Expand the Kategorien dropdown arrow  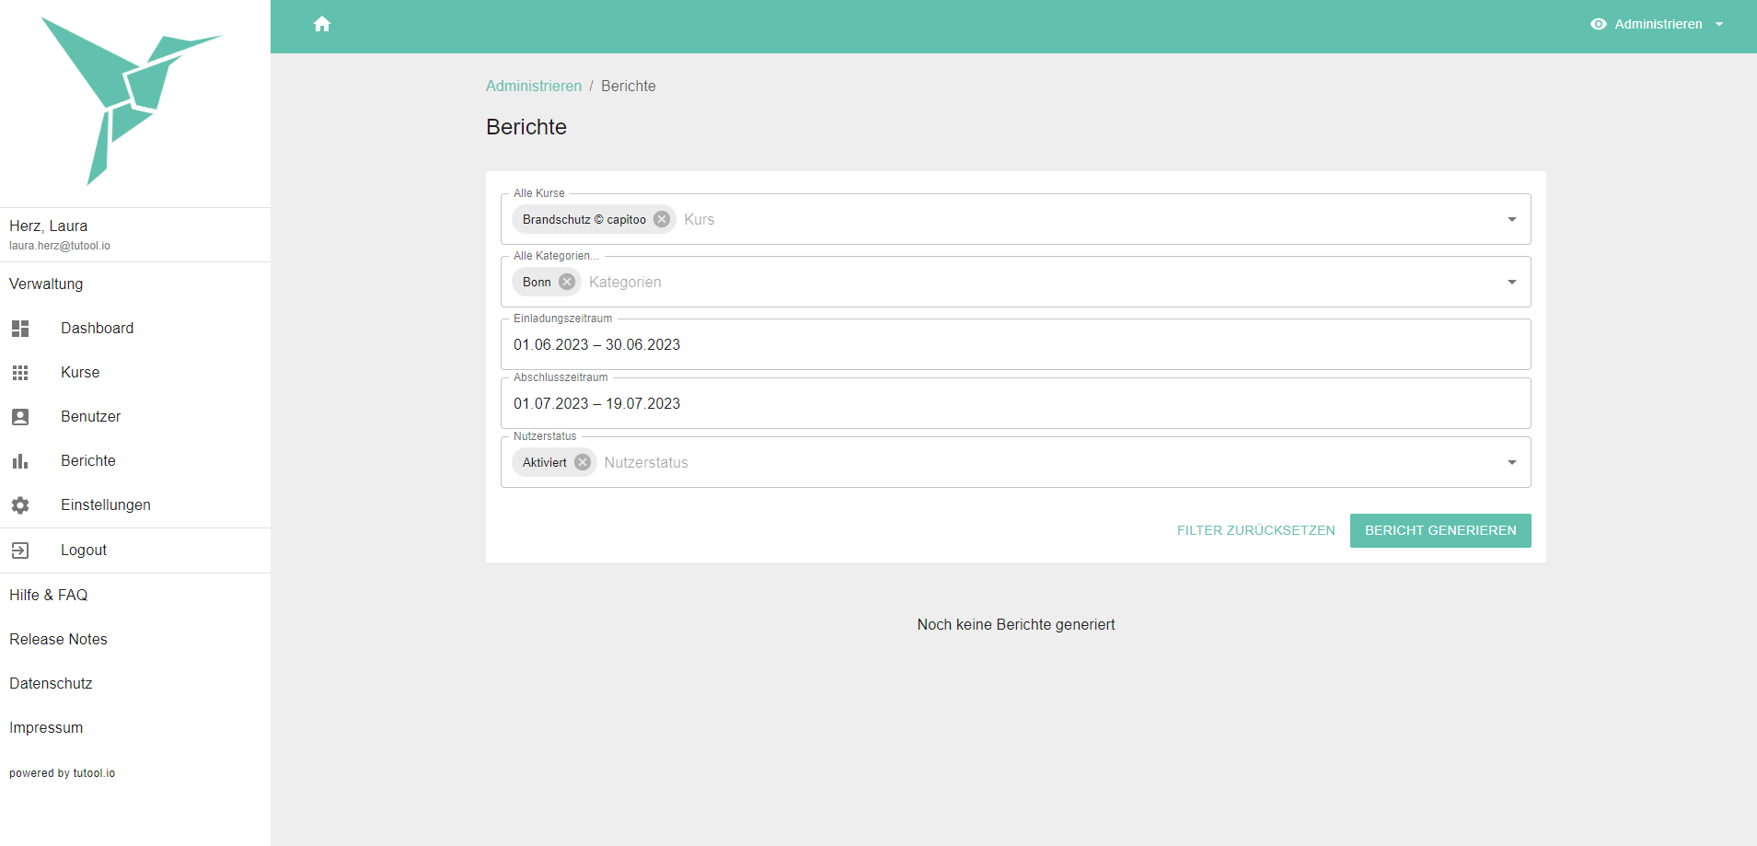[x=1511, y=282]
